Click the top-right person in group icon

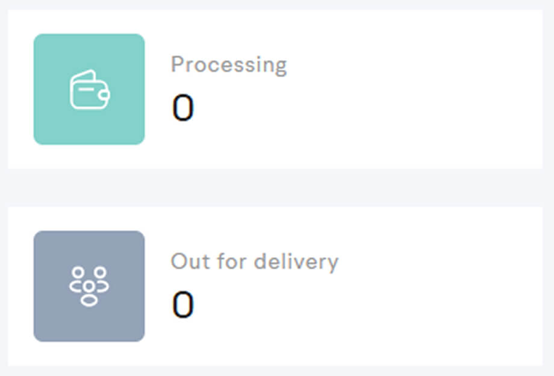[x=100, y=273]
